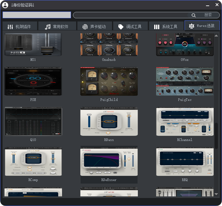Click the Oneknob name label
Screen dimensions: 222x206
coord(109,60)
